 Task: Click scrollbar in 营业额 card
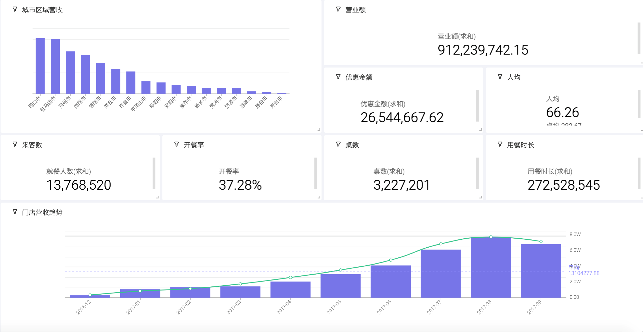[639, 38]
